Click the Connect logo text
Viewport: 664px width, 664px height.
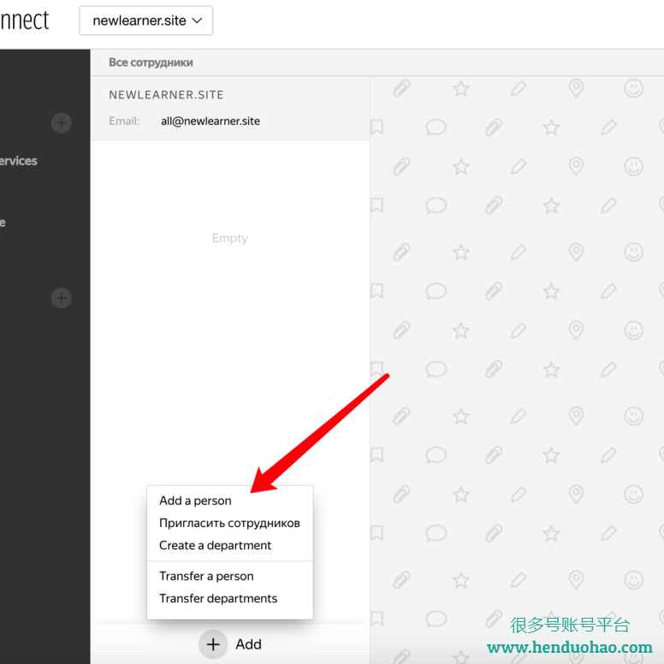(x=25, y=21)
